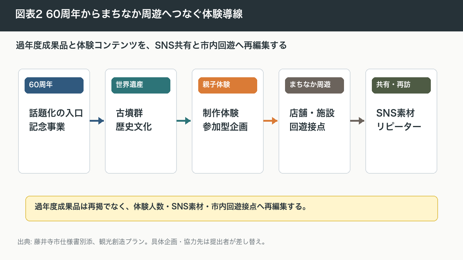Click the text 店舗・施設
463x260 pixels.
click(x=312, y=113)
